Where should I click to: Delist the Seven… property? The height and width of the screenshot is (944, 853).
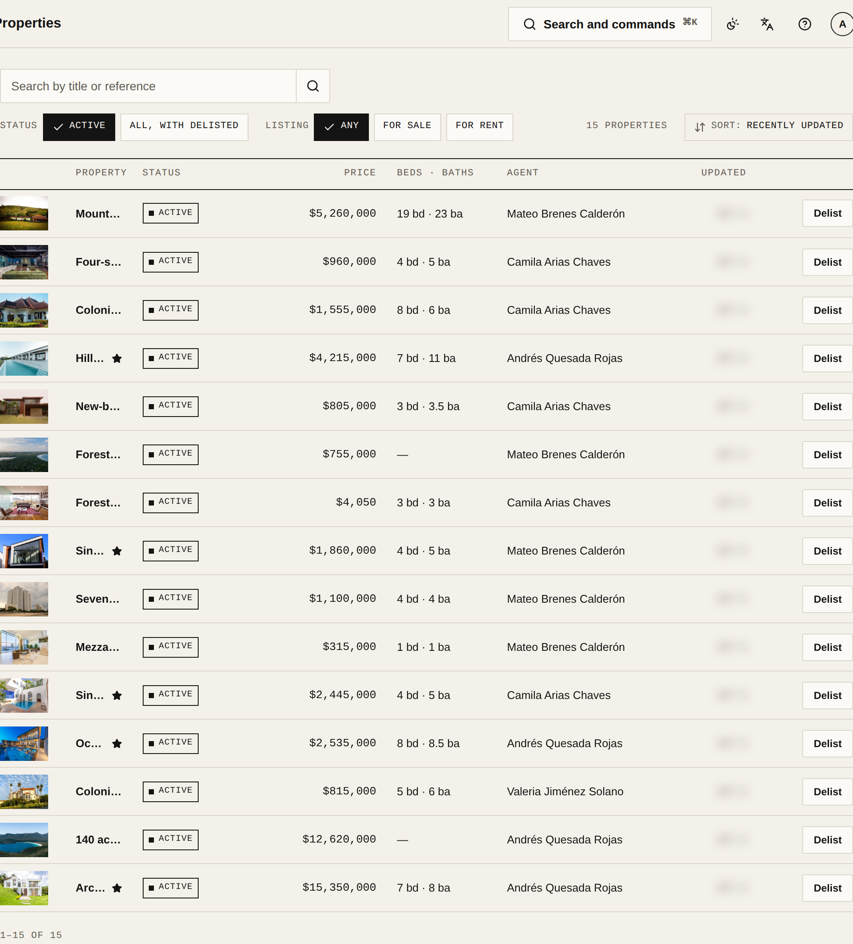827,599
